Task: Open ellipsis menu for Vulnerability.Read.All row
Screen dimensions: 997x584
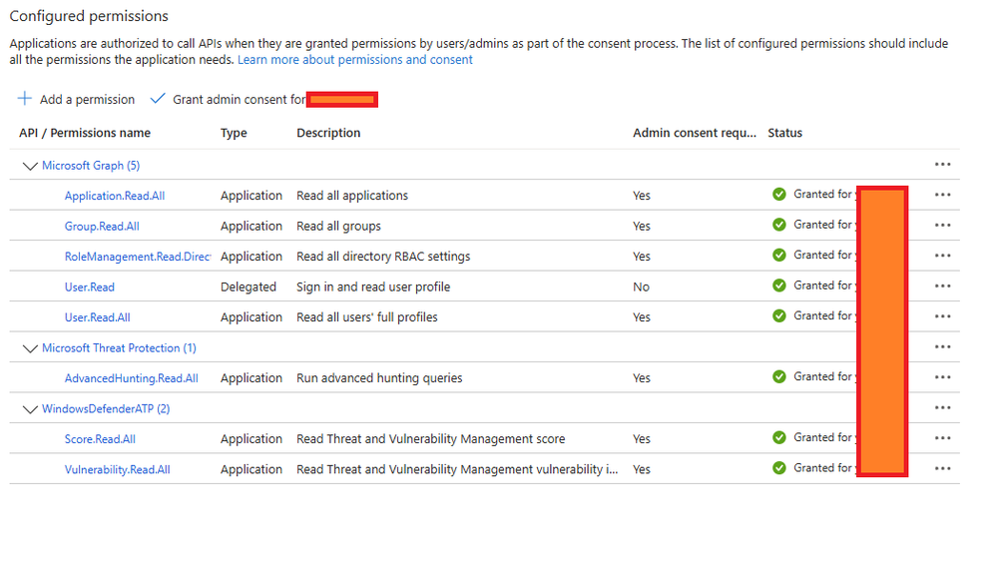Action: tap(942, 469)
